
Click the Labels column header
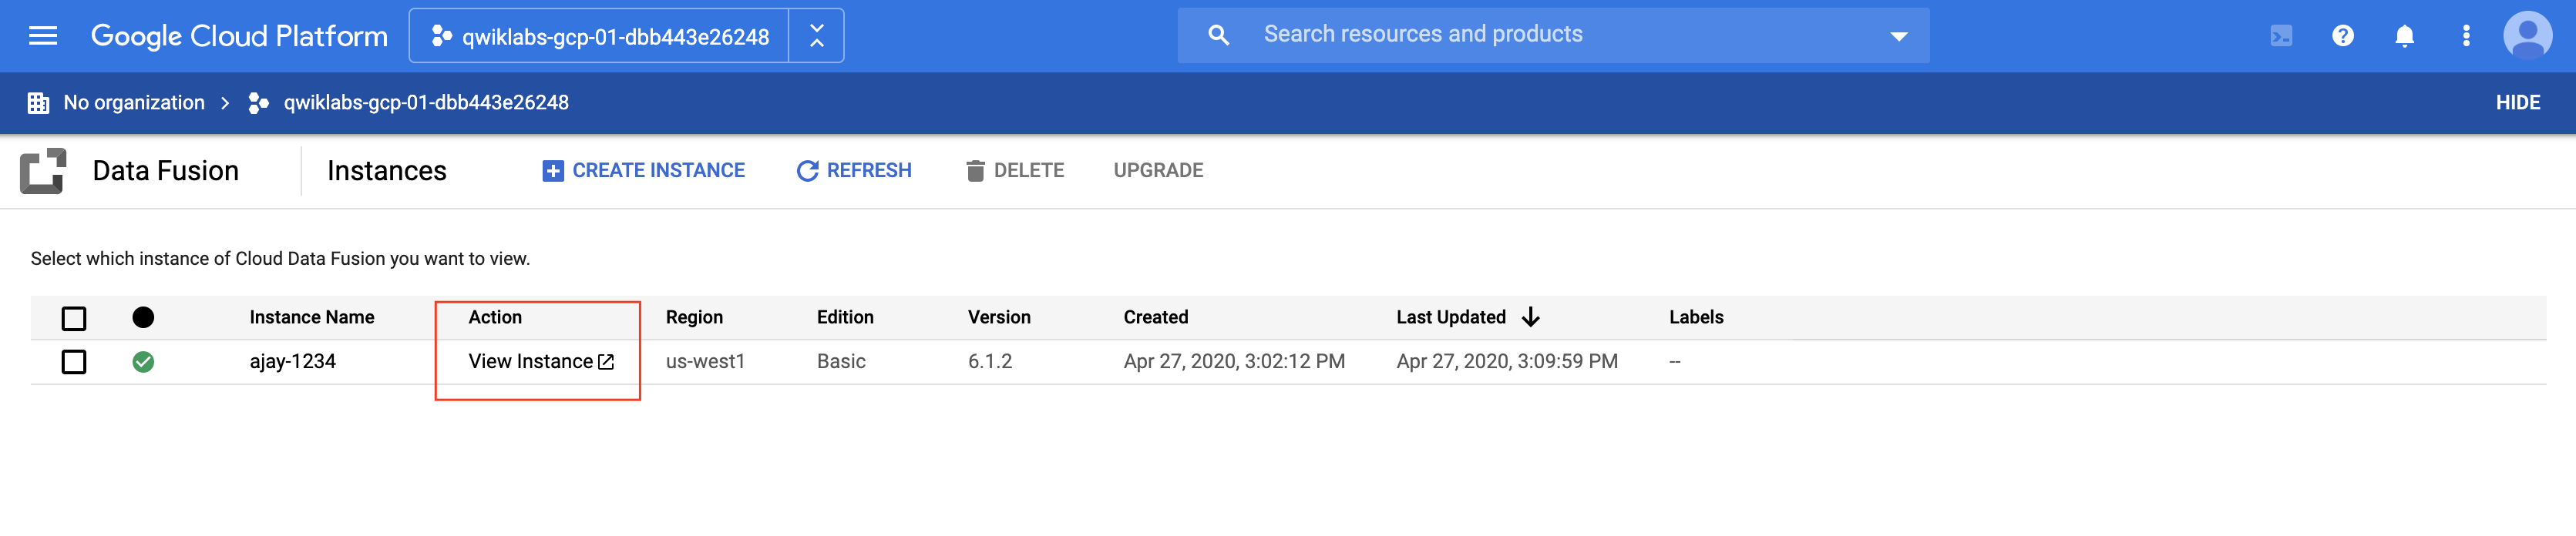[x=1696, y=318]
